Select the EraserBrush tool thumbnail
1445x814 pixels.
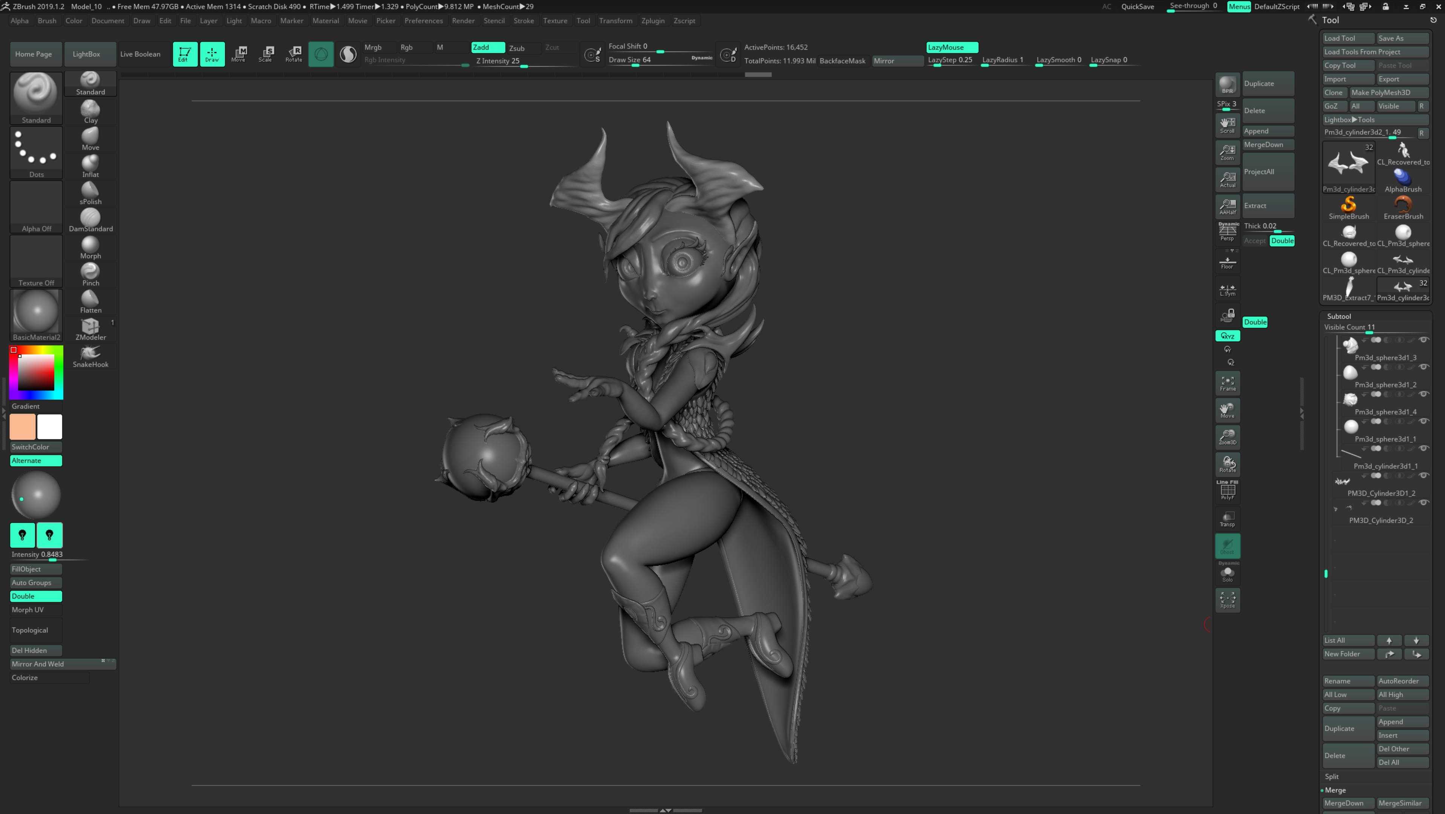pos(1403,208)
